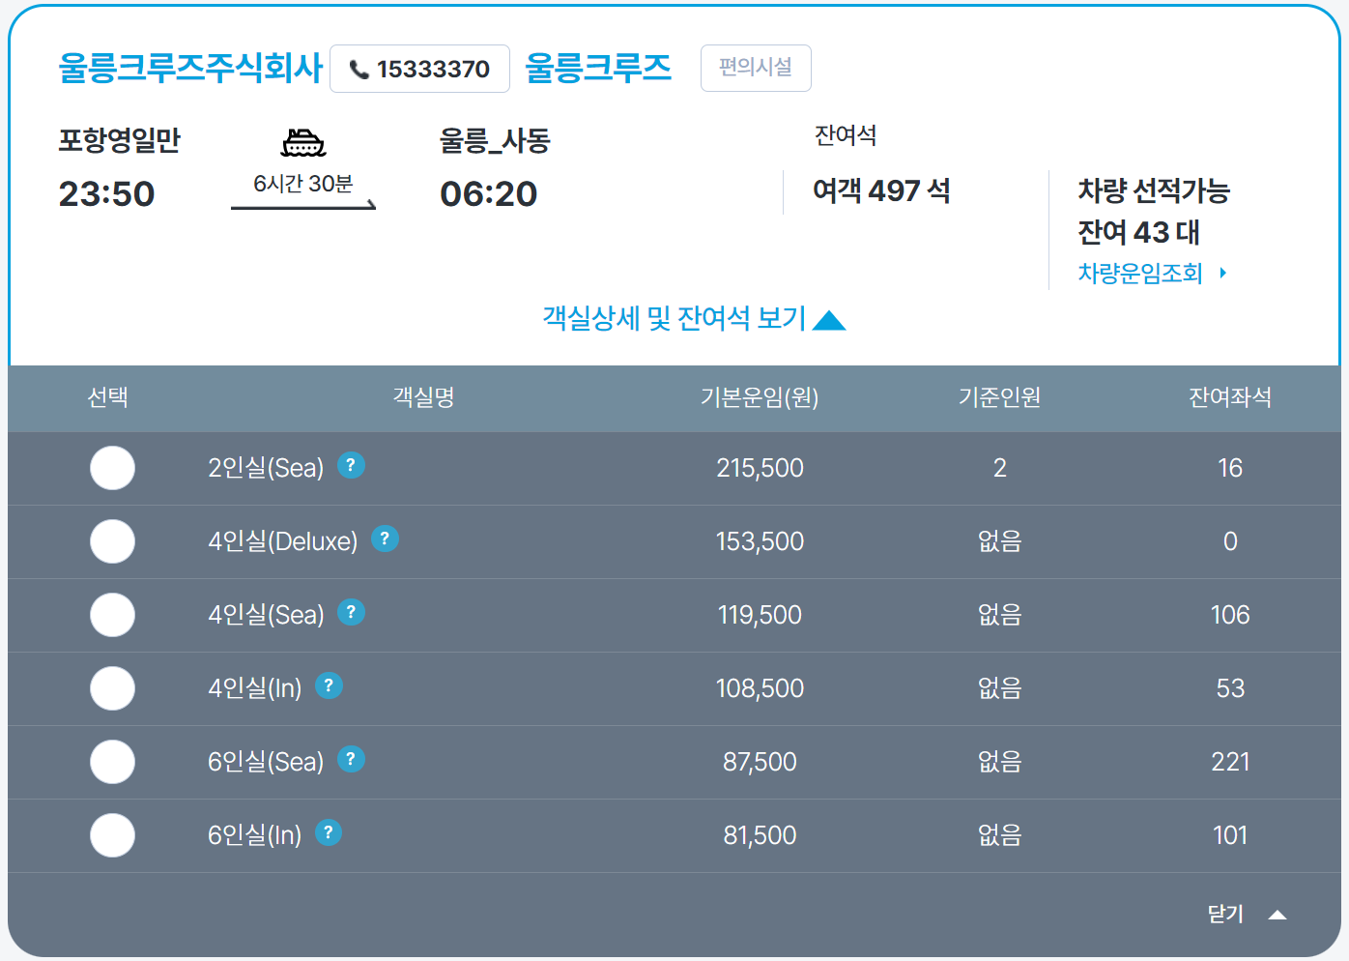Image resolution: width=1349 pixels, height=961 pixels.
Task: Select the 4인실(Sea) room radio button
Action: [112, 615]
